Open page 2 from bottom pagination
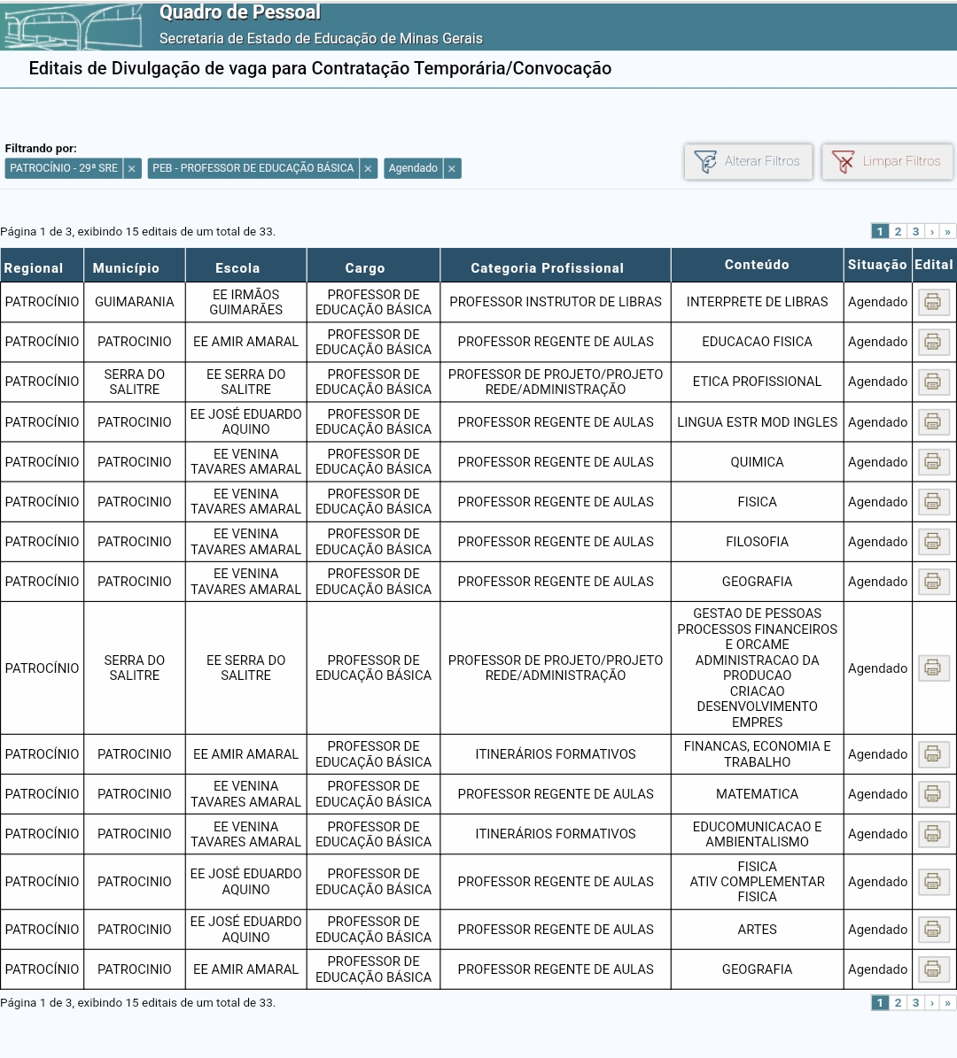 898,1003
